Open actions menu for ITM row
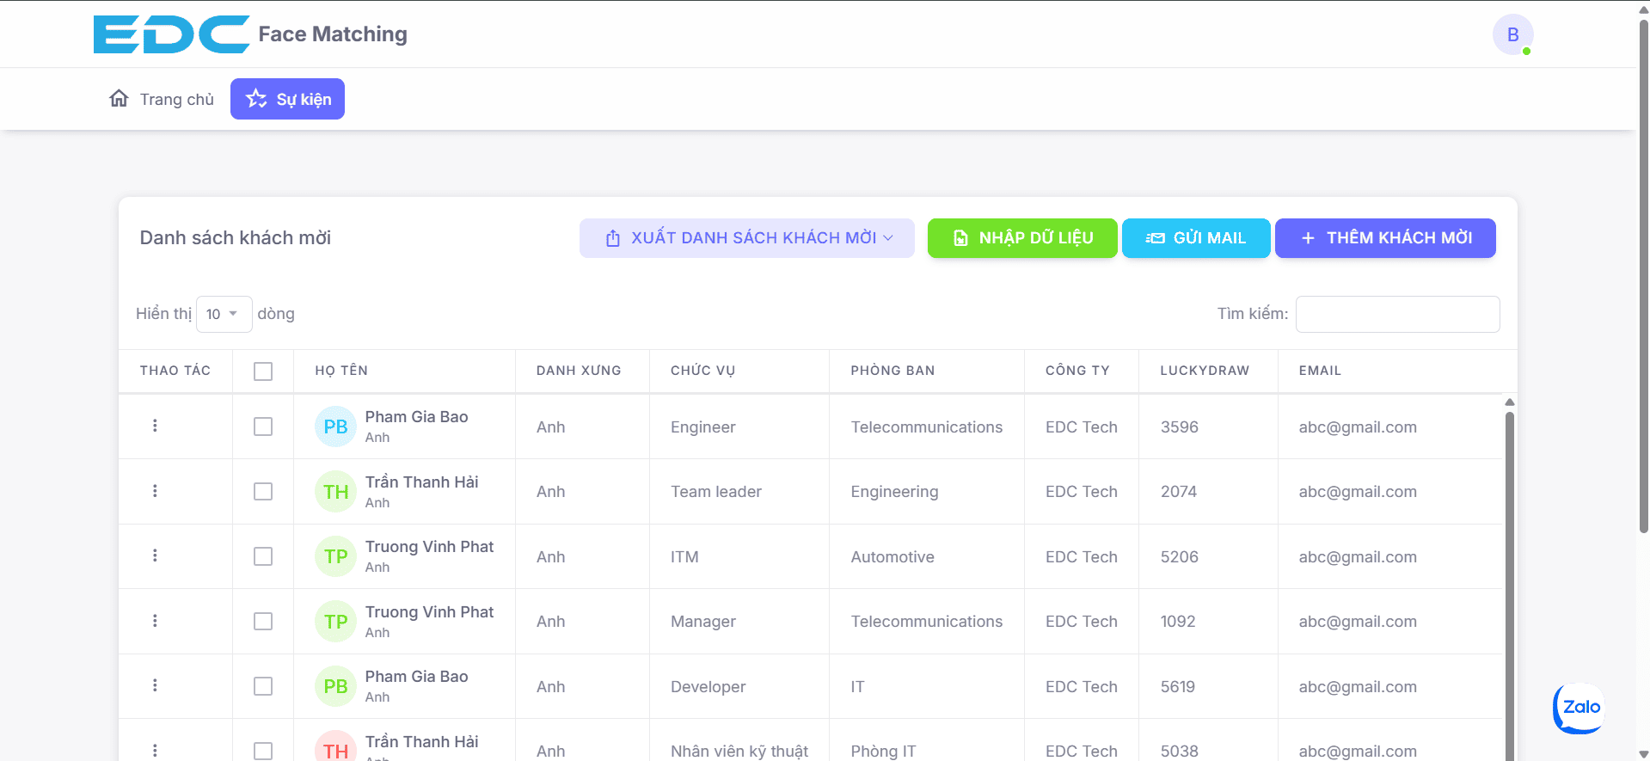The height and width of the screenshot is (761, 1650). [155, 555]
